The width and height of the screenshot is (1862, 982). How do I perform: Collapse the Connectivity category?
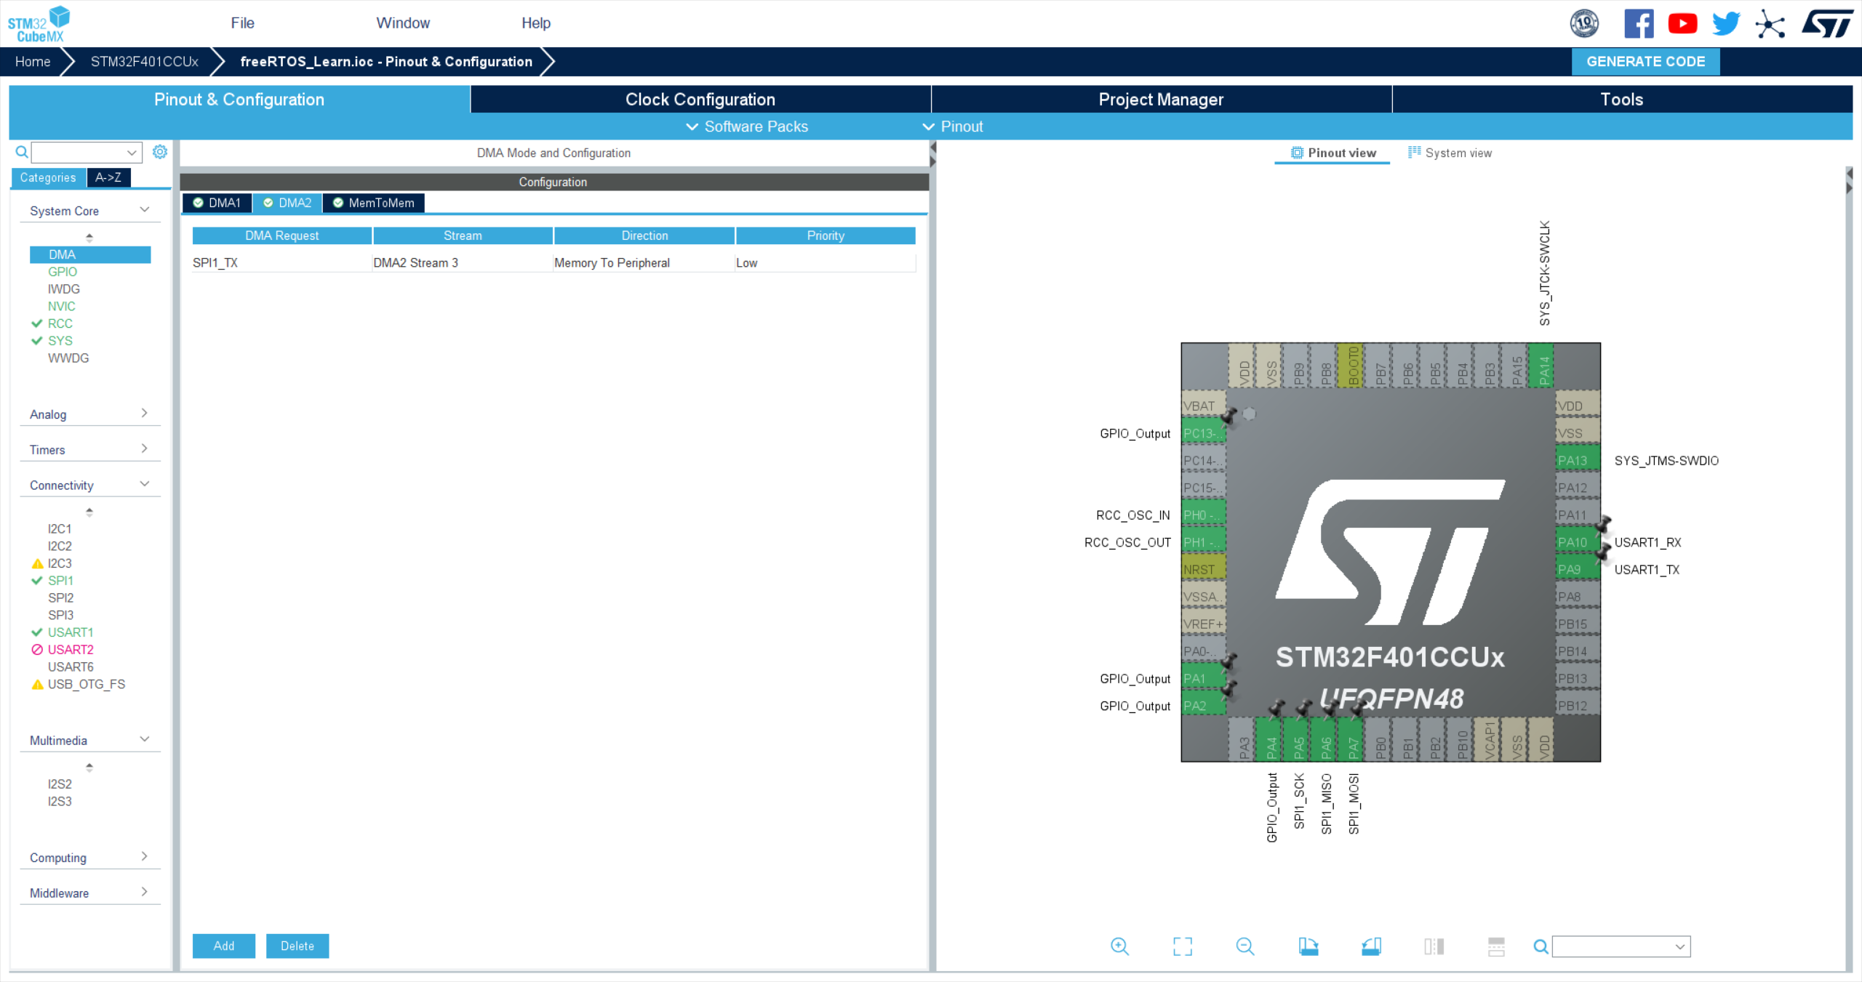click(x=89, y=486)
